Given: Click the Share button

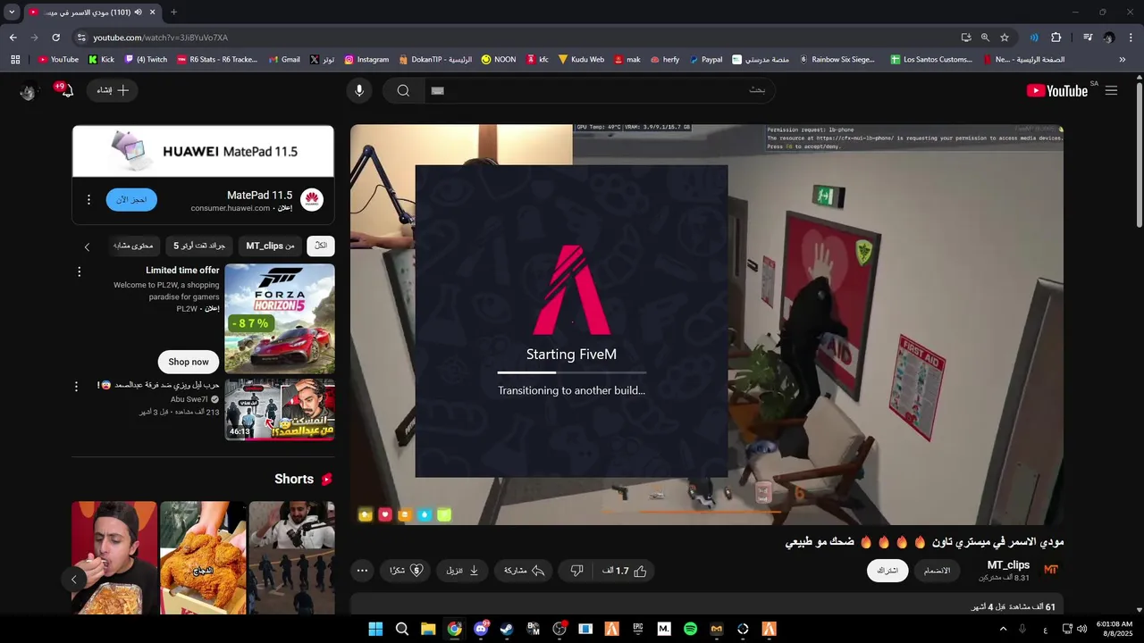Looking at the screenshot, I should [x=524, y=571].
